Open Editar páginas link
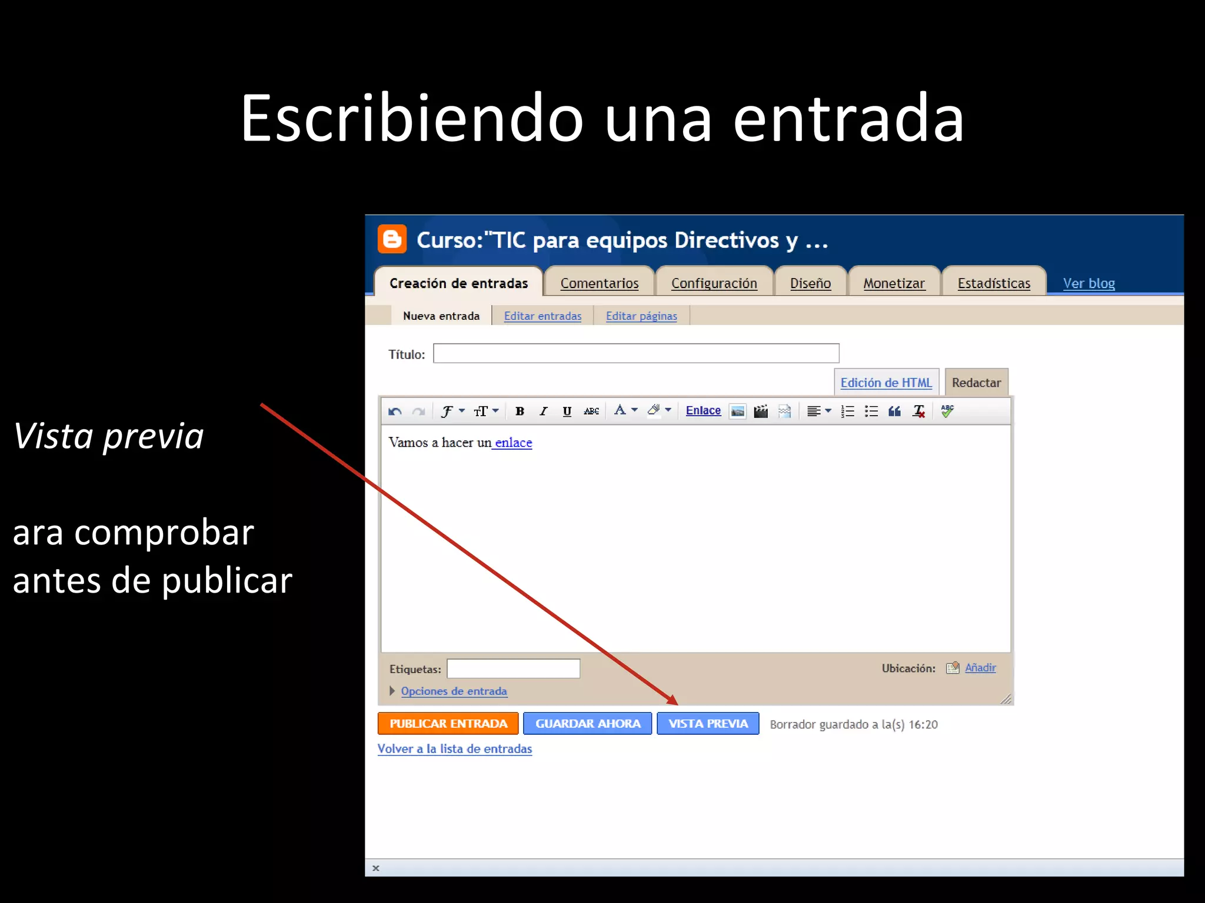Image resolution: width=1205 pixels, height=903 pixels. click(641, 316)
